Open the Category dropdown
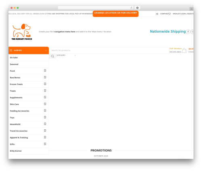 pyautogui.click(x=66, y=55)
